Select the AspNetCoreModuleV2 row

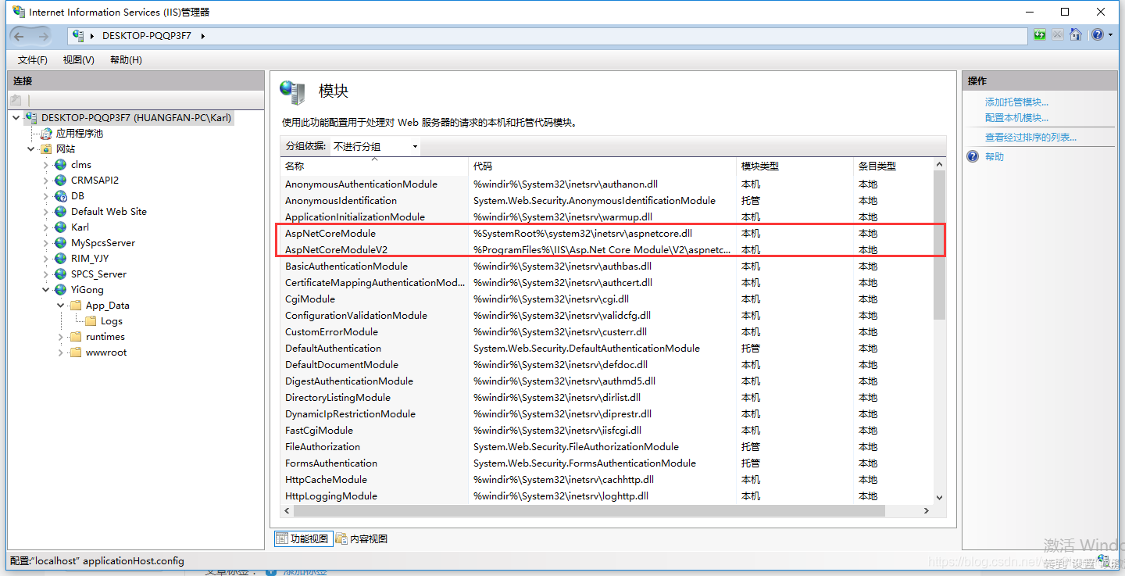click(608, 250)
